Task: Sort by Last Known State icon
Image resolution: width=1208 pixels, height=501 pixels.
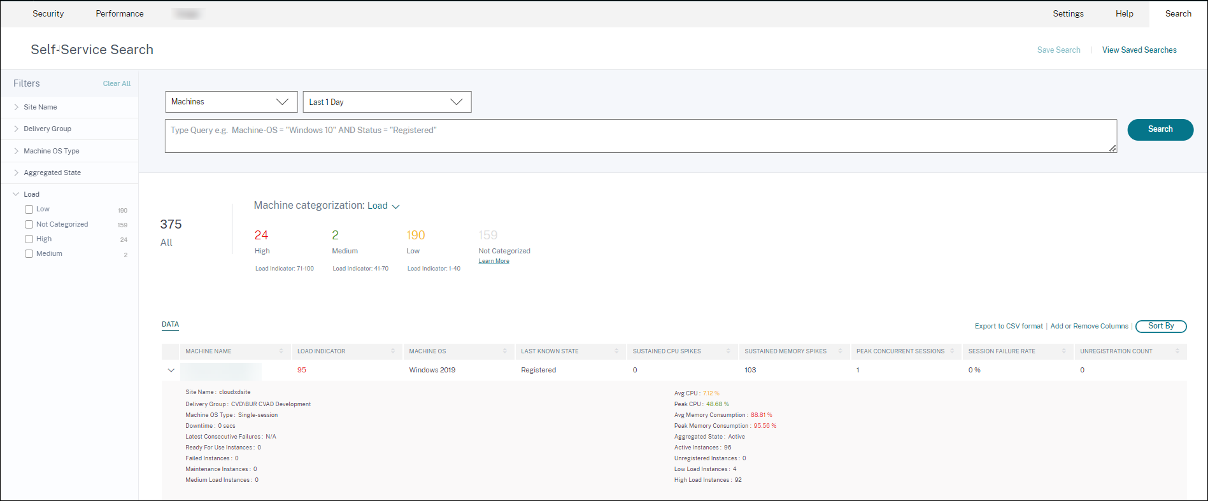Action: coord(616,351)
